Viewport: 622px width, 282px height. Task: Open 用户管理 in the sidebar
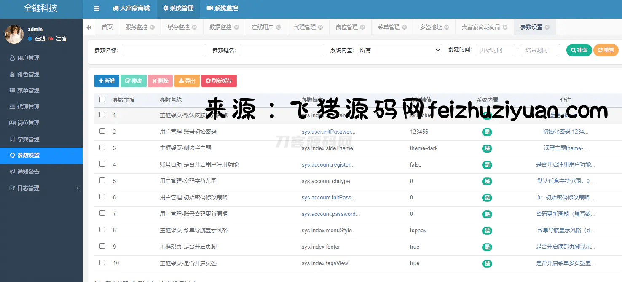click(28, 58)
